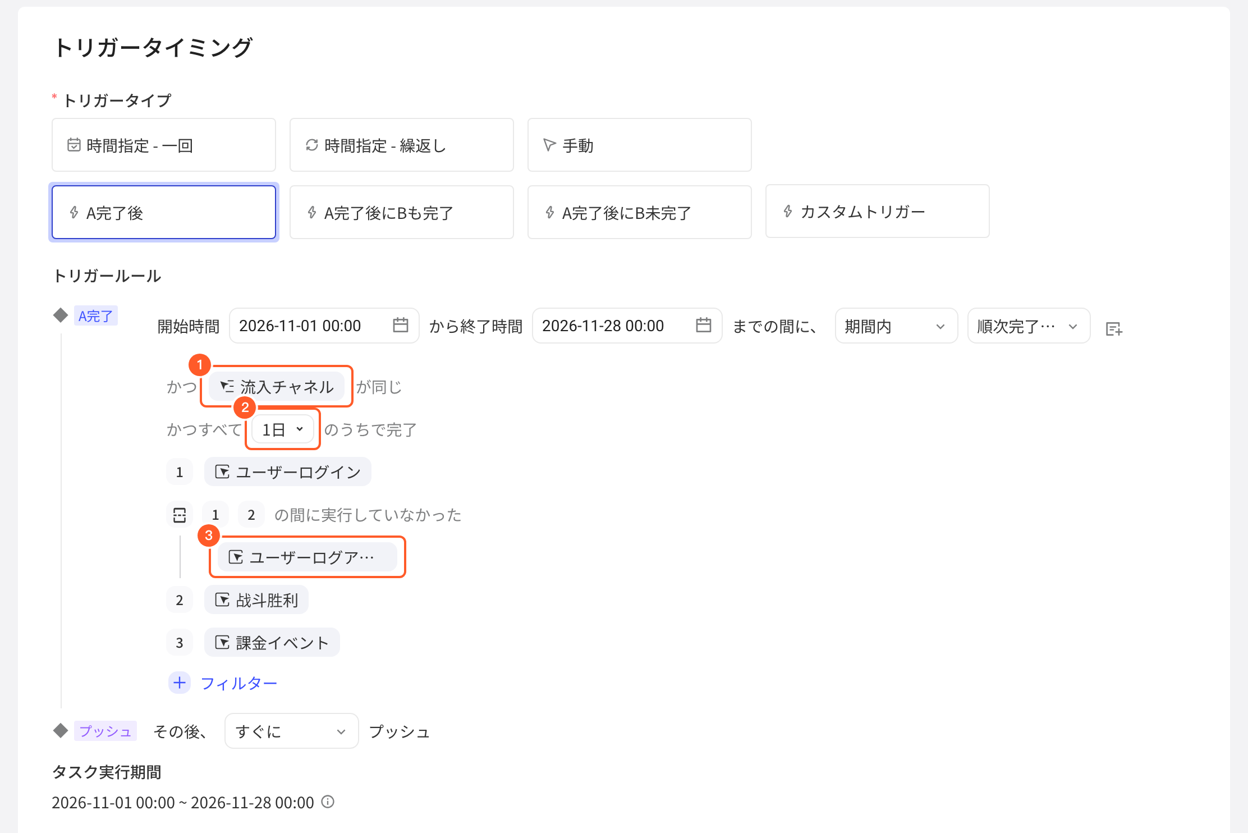Click the start time input 2026-11-01 00:00
Viewport: 1248px width, 833px height.
324,326
